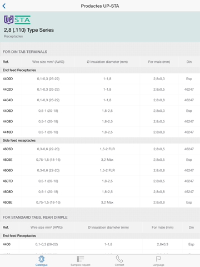This screenshot has width=200, height=267.
Task: Click 4408D insulation diameter 1,8-2,5
Action: 107,121
